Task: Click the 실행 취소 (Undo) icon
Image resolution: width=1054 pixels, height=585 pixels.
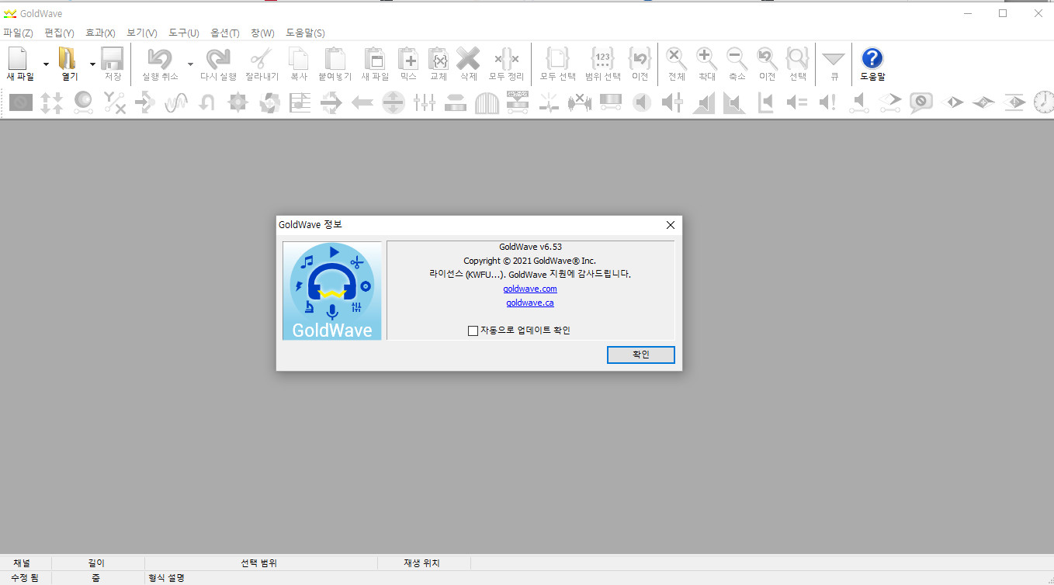Action: (x=160, y=58)
